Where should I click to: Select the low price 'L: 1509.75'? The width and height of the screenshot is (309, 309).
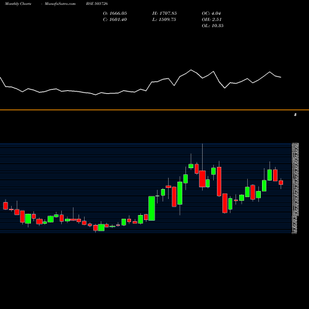(x=164, y=20)
